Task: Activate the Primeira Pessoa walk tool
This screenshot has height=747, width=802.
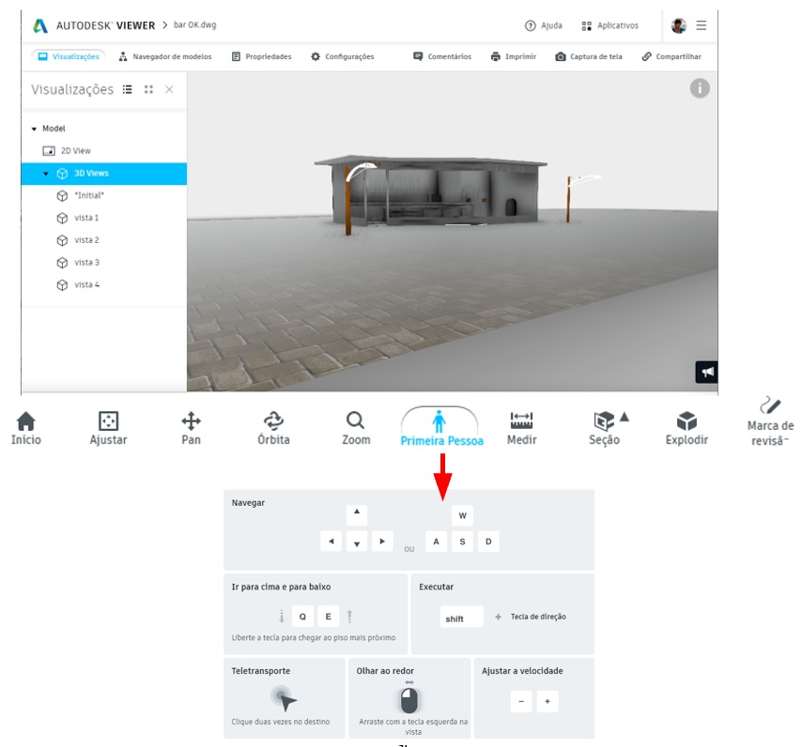Action: coord(440,429)
